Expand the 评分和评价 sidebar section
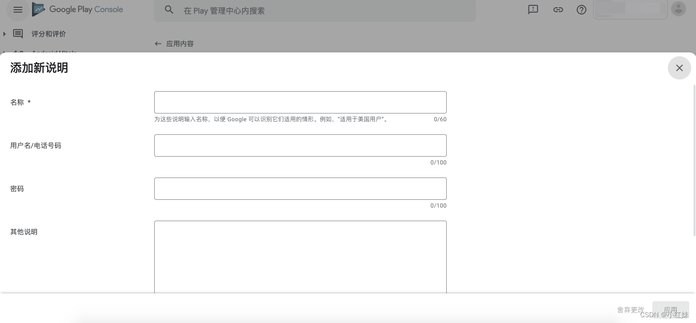The image size is (696, 323). pos(4,33)
